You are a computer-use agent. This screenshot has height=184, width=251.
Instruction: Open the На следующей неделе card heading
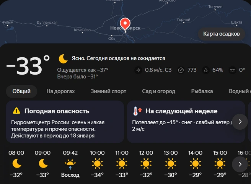point(181,111)
